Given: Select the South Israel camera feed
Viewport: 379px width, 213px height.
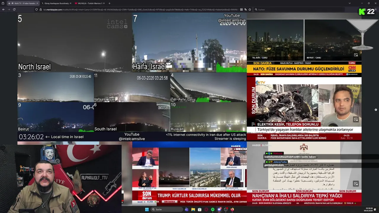Looking at the screenshot, I should click(x=132, y=117).
